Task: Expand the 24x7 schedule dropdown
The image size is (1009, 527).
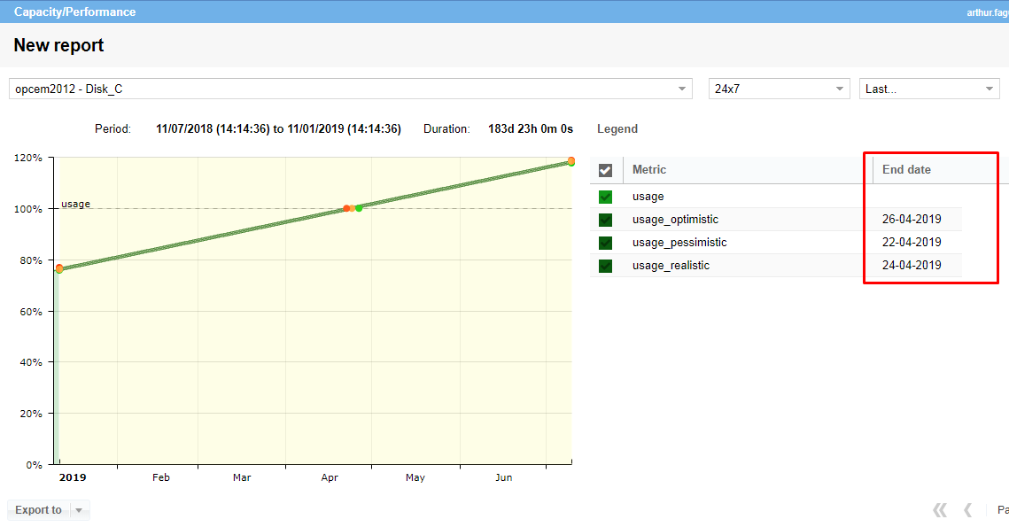Action: (x=840, y=89)
